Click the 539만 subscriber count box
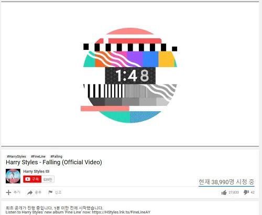This screenshot has height=215, width=262. 48,179
